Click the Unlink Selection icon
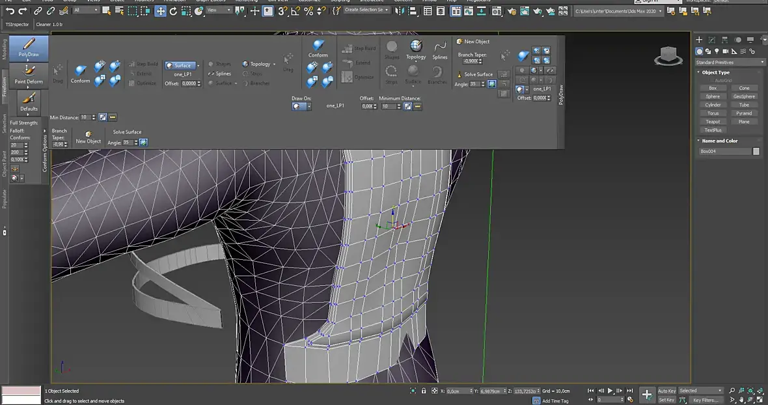This screenshot has height=405, width=768. click(51, 11)
